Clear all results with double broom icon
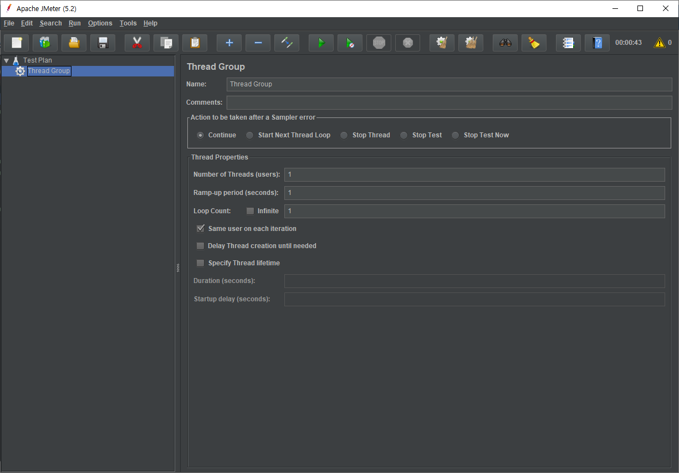 [x=471, y=43]
